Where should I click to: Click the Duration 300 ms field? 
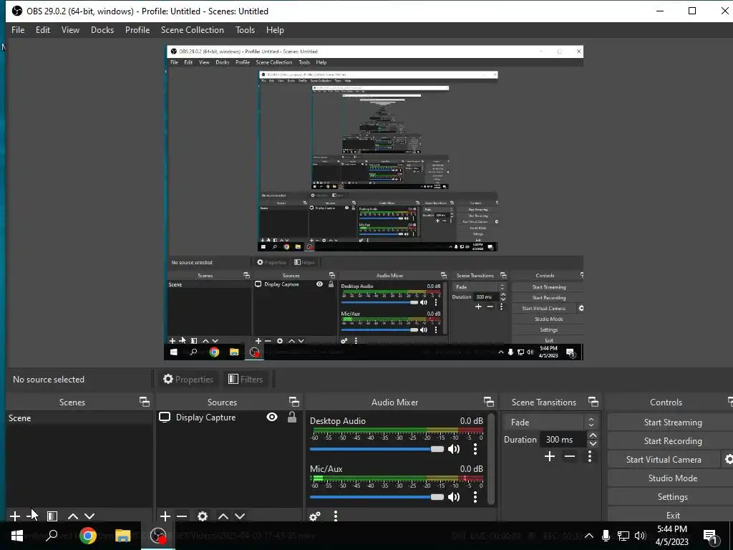coord(563,440)
